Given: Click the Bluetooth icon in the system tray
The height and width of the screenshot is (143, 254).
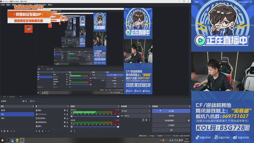Looking at the screenshot, I should [x=173, y=140].
